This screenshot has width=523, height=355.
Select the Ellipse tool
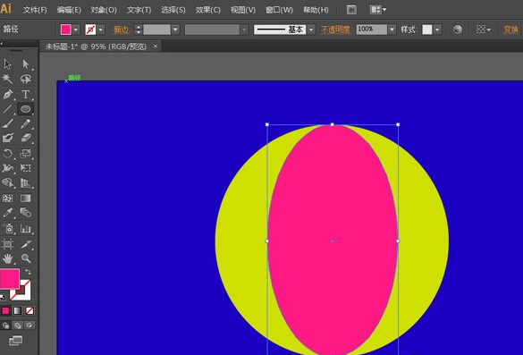pos(26,109)
